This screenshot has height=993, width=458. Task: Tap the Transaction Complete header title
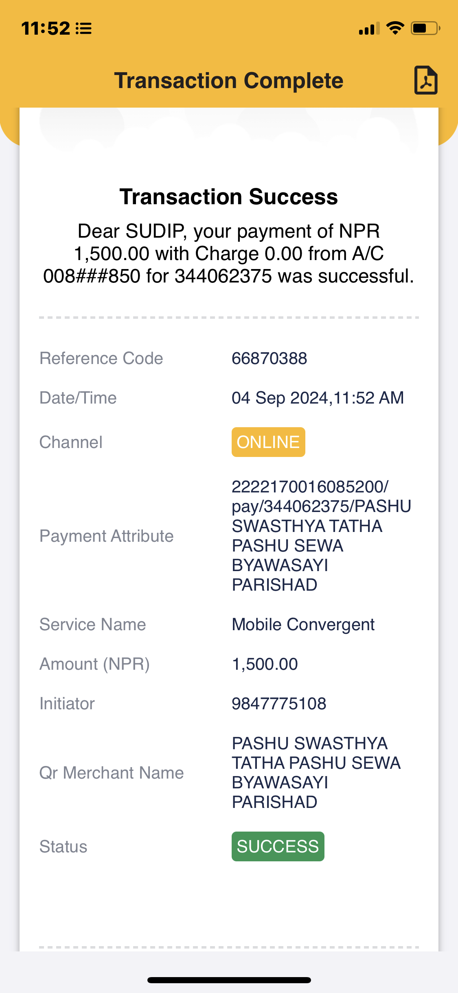pos(229,81)
